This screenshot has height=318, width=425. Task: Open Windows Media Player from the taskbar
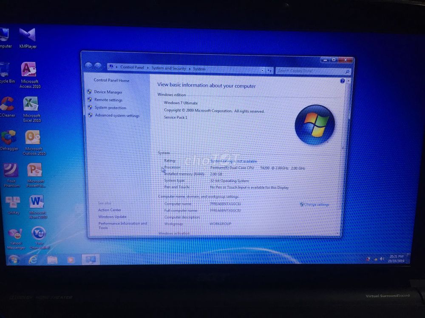pos(71,260)
